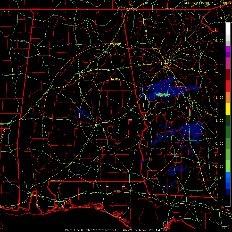Click the [IN] units label

(220, 18)
